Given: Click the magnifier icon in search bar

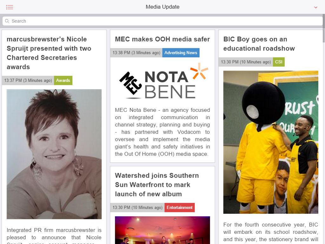Looking at the screenshot, I should point(7,21).
